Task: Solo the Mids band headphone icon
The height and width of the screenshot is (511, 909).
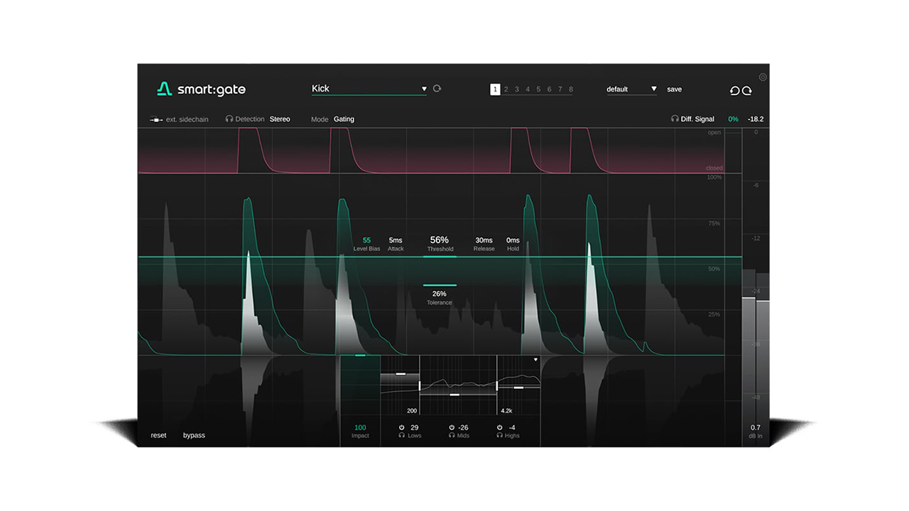Action: tap(452, 436)
